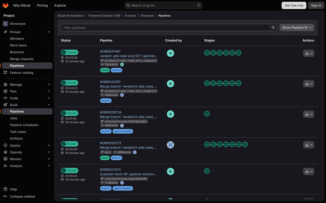Open Why GitLab in top navigation
Viewport: 326px width, 203px height.
pyautogui.click(x=21, y=5)
